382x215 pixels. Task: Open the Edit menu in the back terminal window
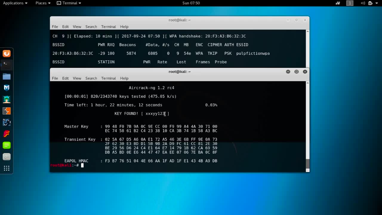tap(65, 27)
